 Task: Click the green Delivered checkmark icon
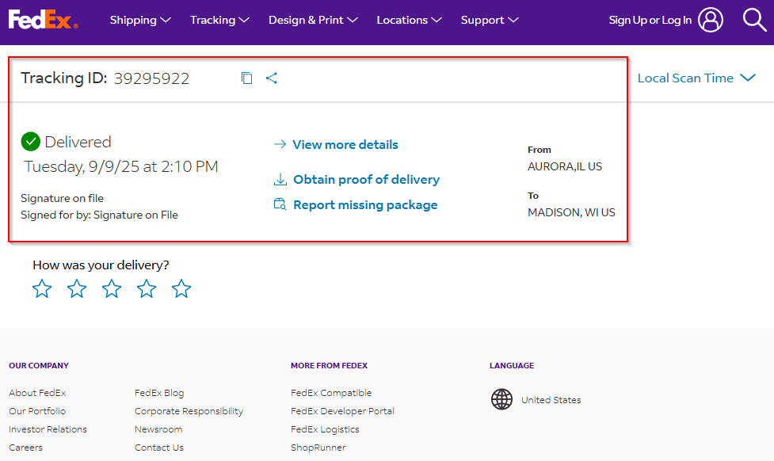coord(31,142)
